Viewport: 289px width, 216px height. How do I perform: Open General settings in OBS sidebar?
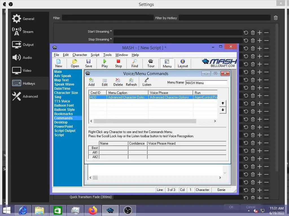click(x=30, y=19)
